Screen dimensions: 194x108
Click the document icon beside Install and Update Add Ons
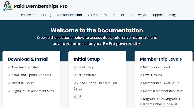pyautogui.click(x=9, y=75)
